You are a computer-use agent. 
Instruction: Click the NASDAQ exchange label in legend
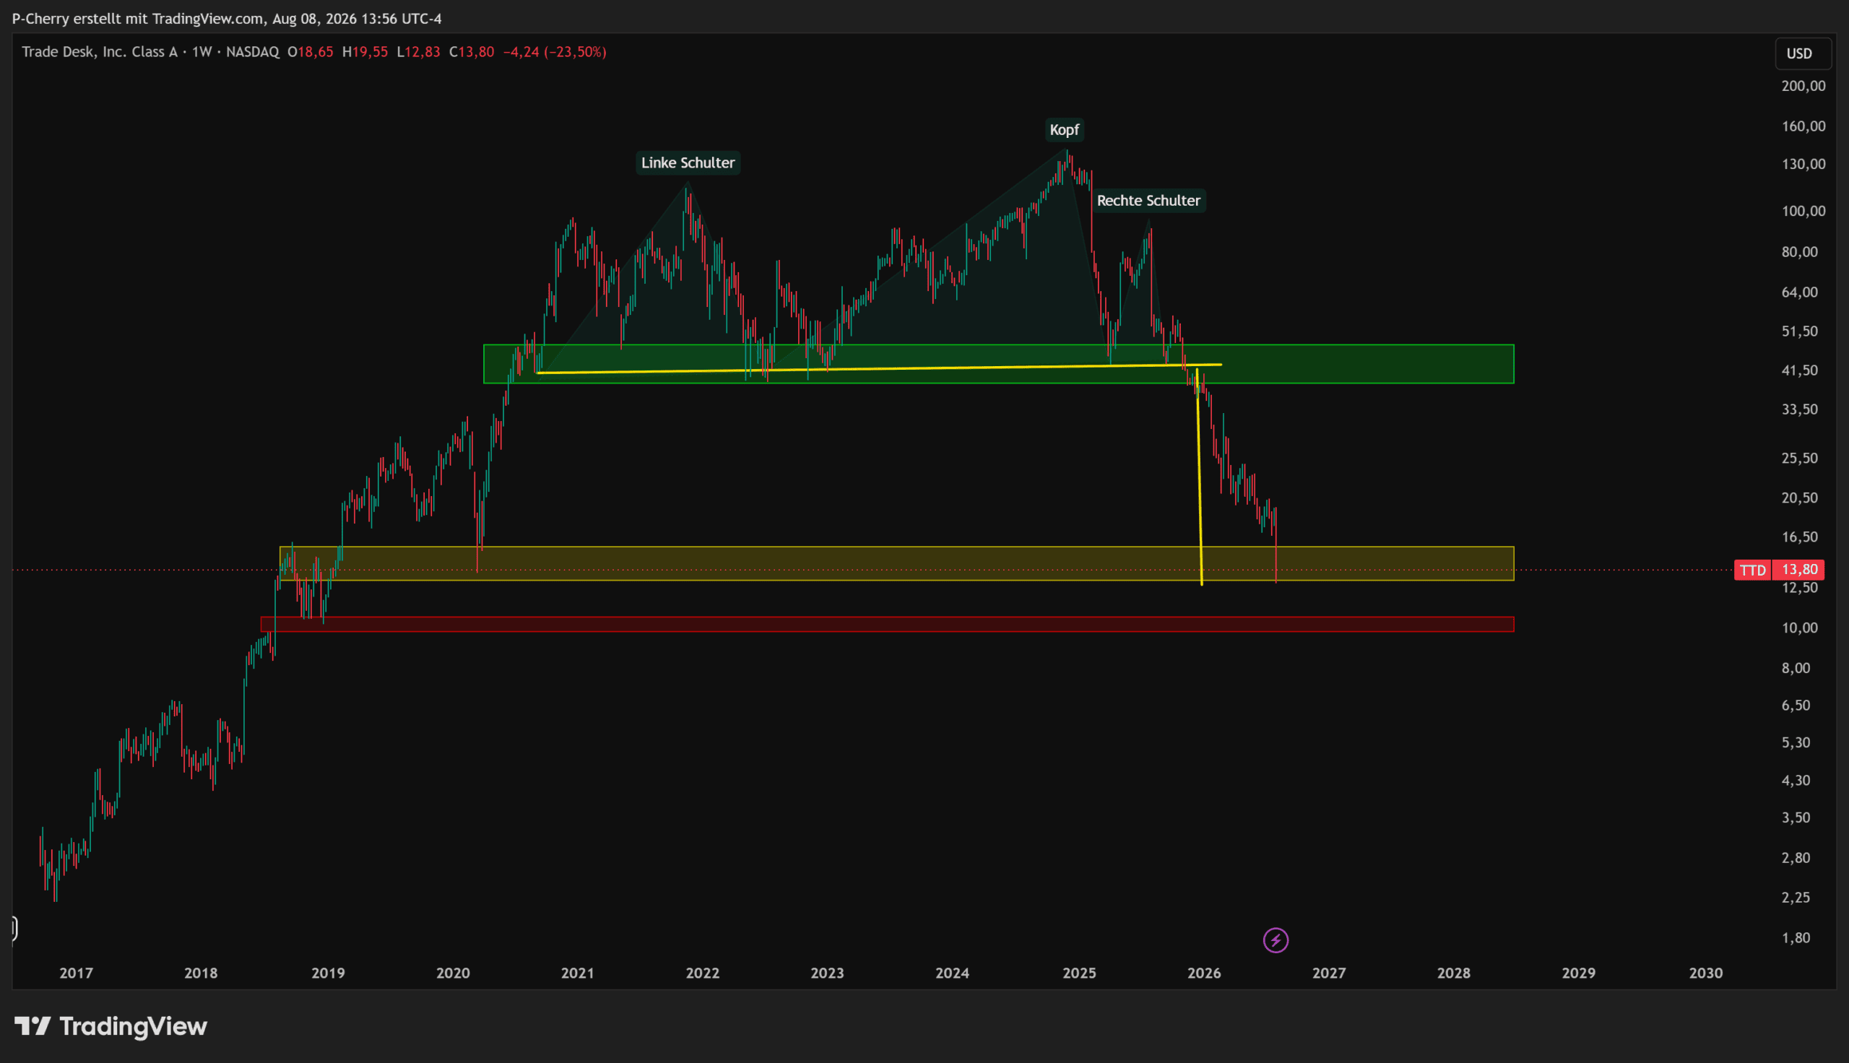pos(253,52)
